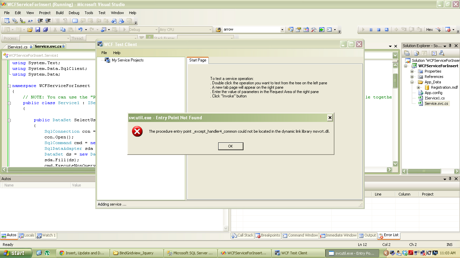Click the Decrease Indent icon
460x258 pixels.
point(40,21)
